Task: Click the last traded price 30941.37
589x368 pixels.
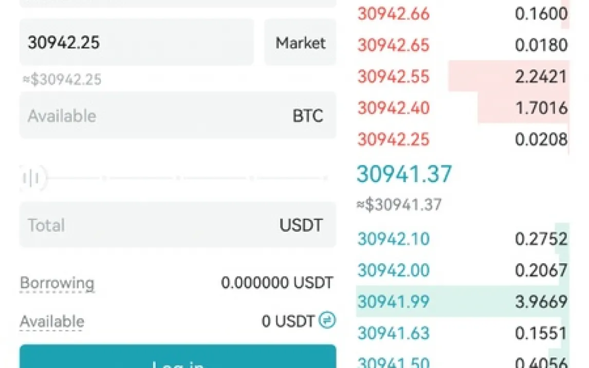Action: (404, 174)
